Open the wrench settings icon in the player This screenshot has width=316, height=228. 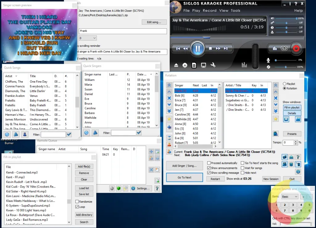click(x=213, y=65)
